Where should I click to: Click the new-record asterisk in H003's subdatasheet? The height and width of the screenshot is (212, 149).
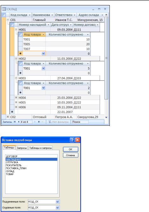coord(20,93)
